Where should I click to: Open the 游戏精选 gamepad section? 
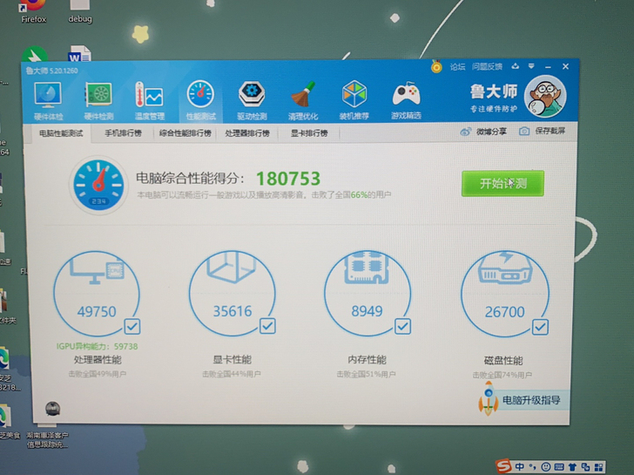(406, 101)
